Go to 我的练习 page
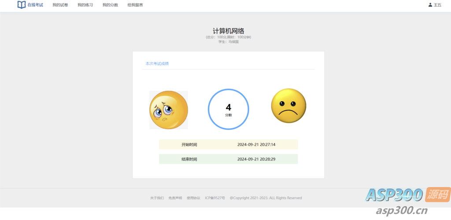 pyautogui.click(x=85, y=5)
